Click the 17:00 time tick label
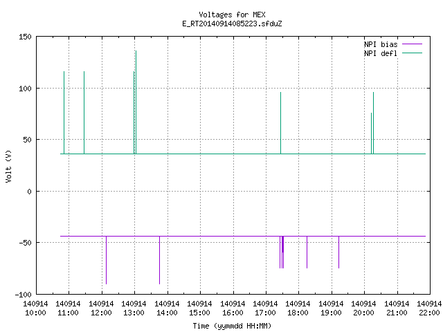 coord(265,313)
